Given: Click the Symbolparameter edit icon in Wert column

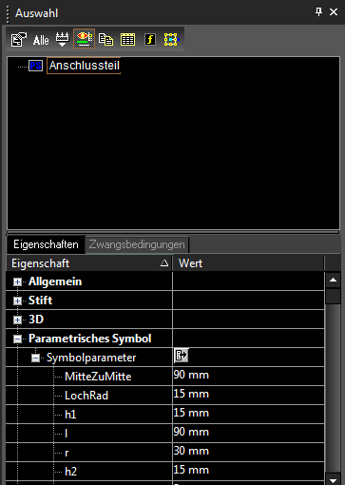Looking at the screenshot, I should (x=182, y=356).
